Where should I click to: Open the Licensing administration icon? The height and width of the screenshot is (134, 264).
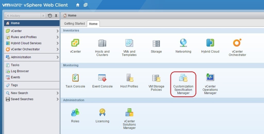click(x=102, y=112)
